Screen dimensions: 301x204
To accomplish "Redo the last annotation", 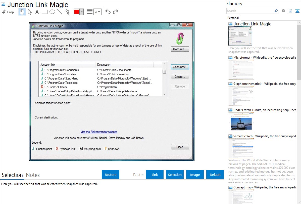I will pos(115,12).
